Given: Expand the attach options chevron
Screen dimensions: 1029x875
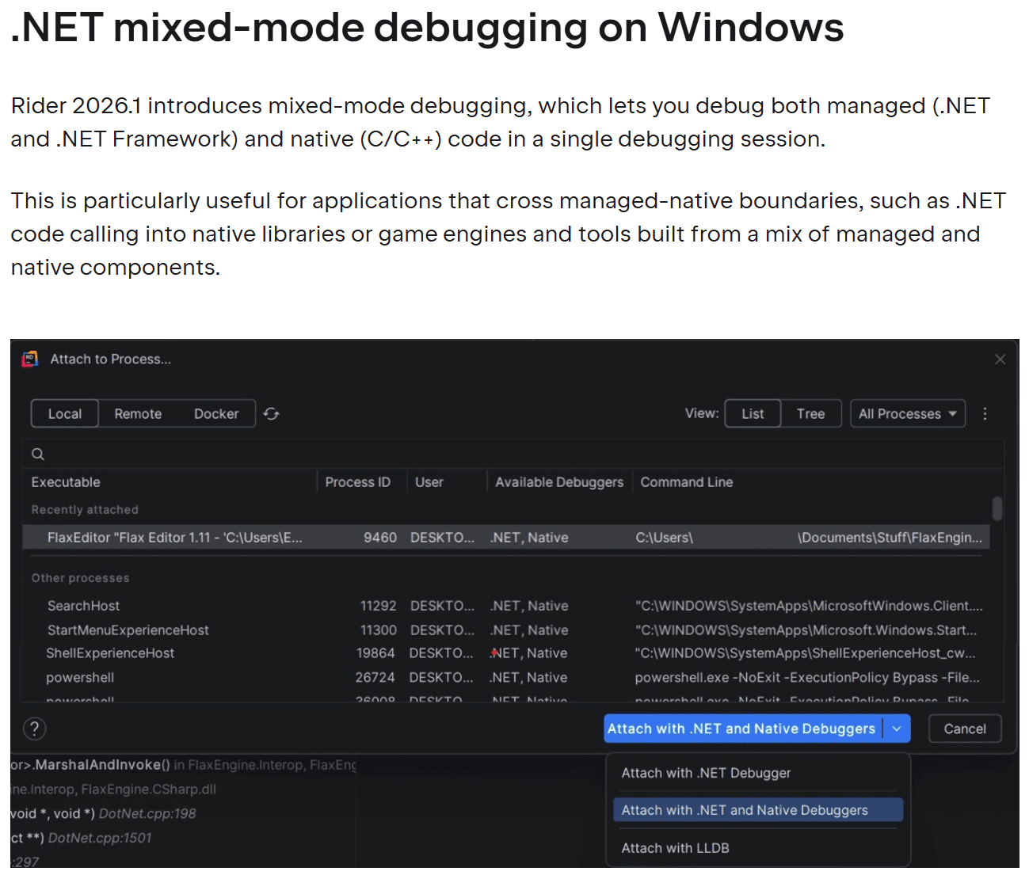Looking at the screenshot, I should [x=897, y=729].
